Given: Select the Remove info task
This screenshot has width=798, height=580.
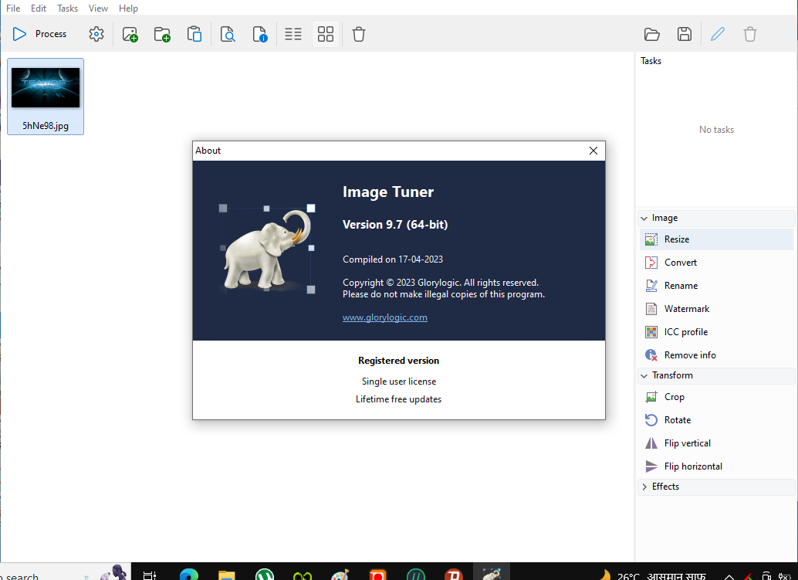Looking at the screenshot, I should tap(716, 355).
